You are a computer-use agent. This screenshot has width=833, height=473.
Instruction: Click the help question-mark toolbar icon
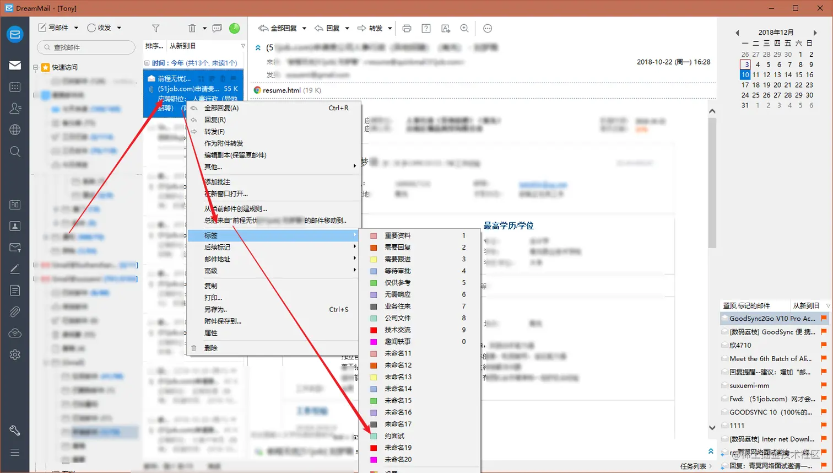tap(426, 28)
